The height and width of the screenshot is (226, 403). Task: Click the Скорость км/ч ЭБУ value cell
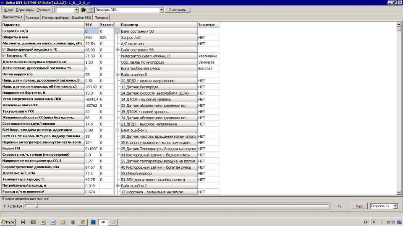92,31
